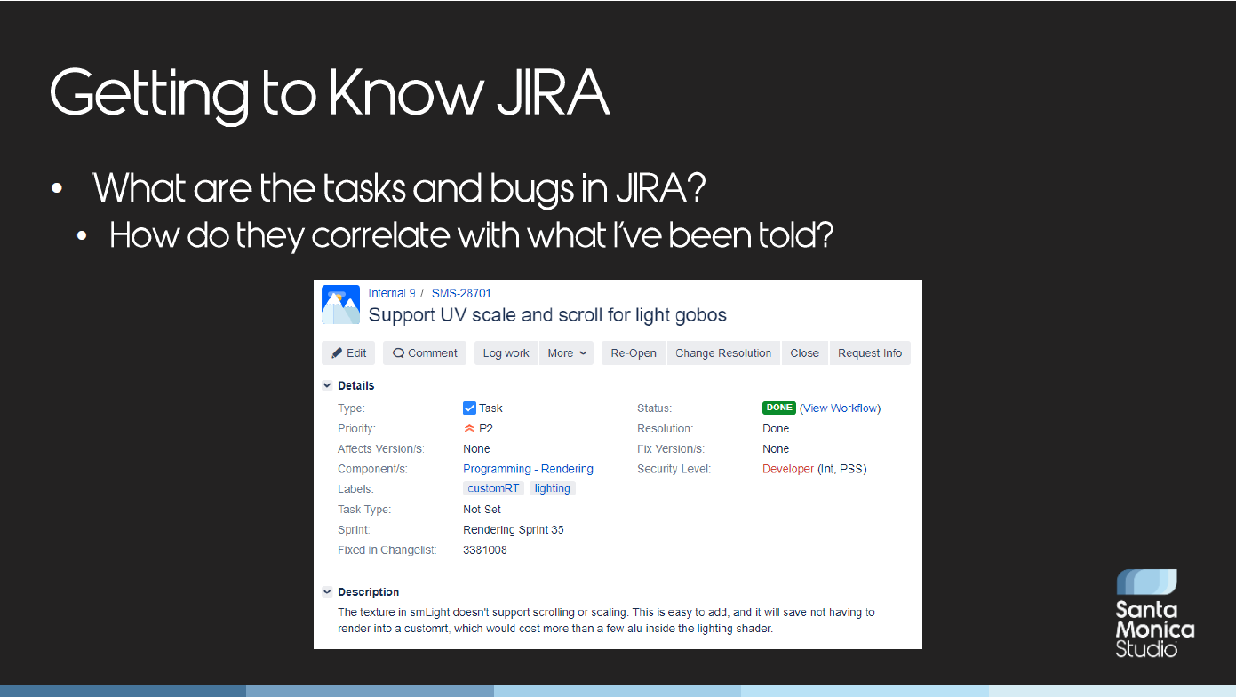Click the 'Getting to Know JIRA' slide title
The width and height of the screenshot is (1236, 697).
[x=330, y=94]
